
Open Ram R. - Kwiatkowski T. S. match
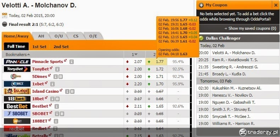(235, 60)
